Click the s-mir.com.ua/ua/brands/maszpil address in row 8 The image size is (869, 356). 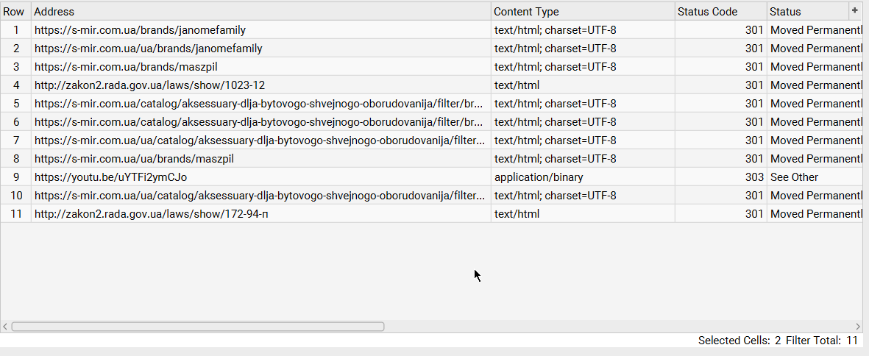(x=134, y=159)
